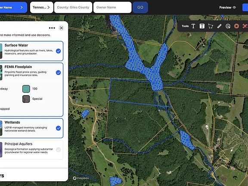Open the three-dot panel options menu
The width and height of the screenshot is (248, 186).
(x=52, y=28)
